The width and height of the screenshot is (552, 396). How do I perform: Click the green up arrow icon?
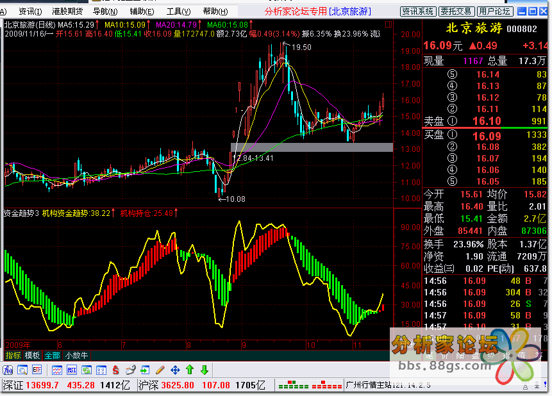pyautogui.click(x=190, y=370)
